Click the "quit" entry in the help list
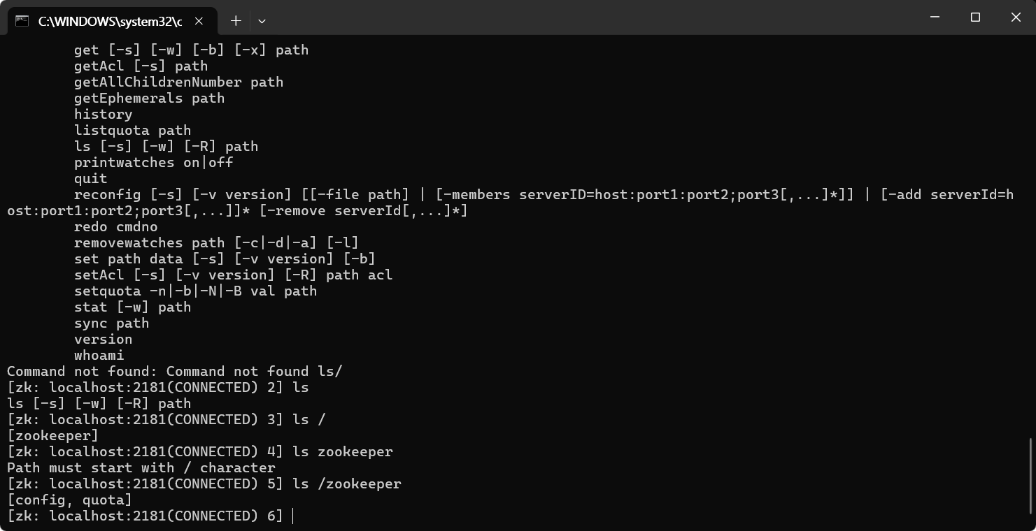This screenshot has height=531, width=1036. (x=90, y=179)
